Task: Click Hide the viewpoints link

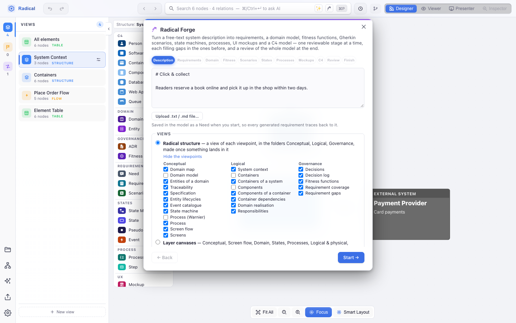Action: tap(183, 156)
